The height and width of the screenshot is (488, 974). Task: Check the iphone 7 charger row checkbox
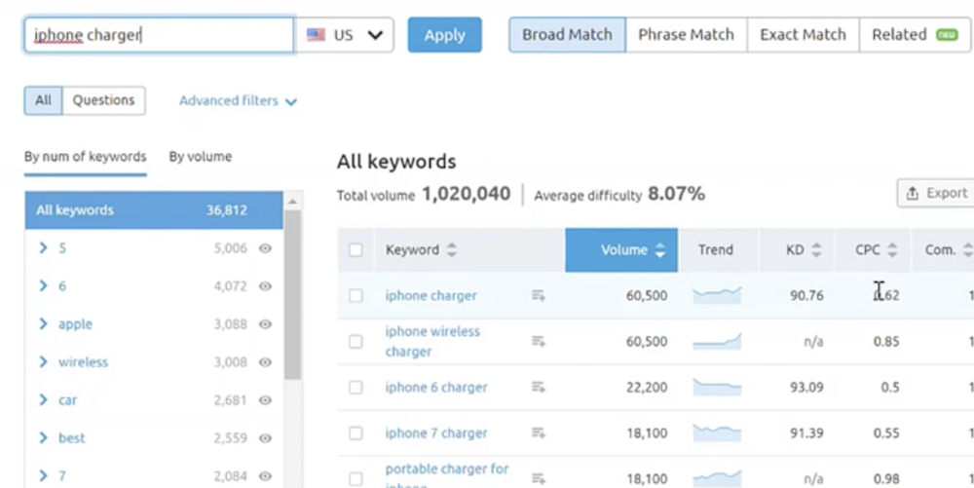356,433
